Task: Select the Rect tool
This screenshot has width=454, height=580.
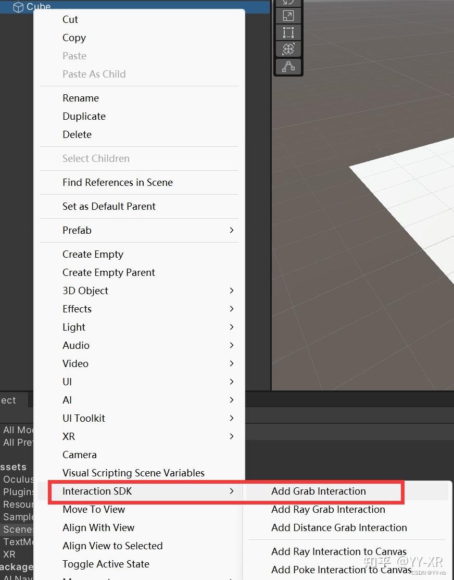Action: [x=288, y=32]
